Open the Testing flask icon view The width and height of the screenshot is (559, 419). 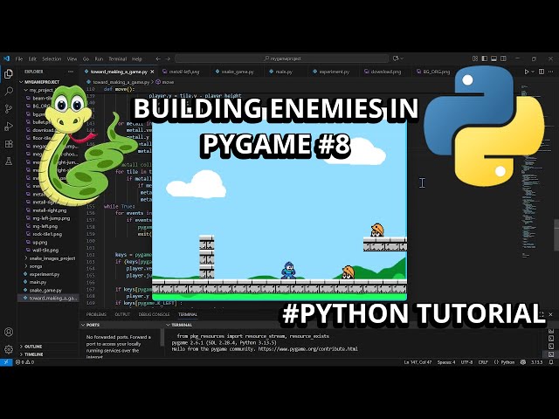click(9, 161)
